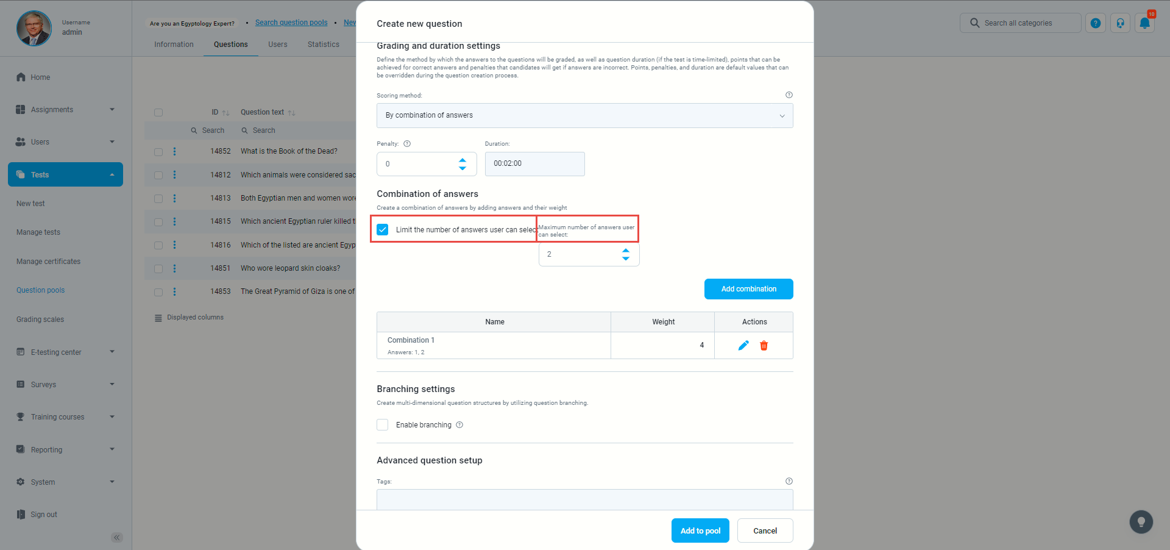Image resolution: width=1170 pixels, height=550 pixels.
Task: Select the checkbox for question 14852
Action: pos(158,152)
